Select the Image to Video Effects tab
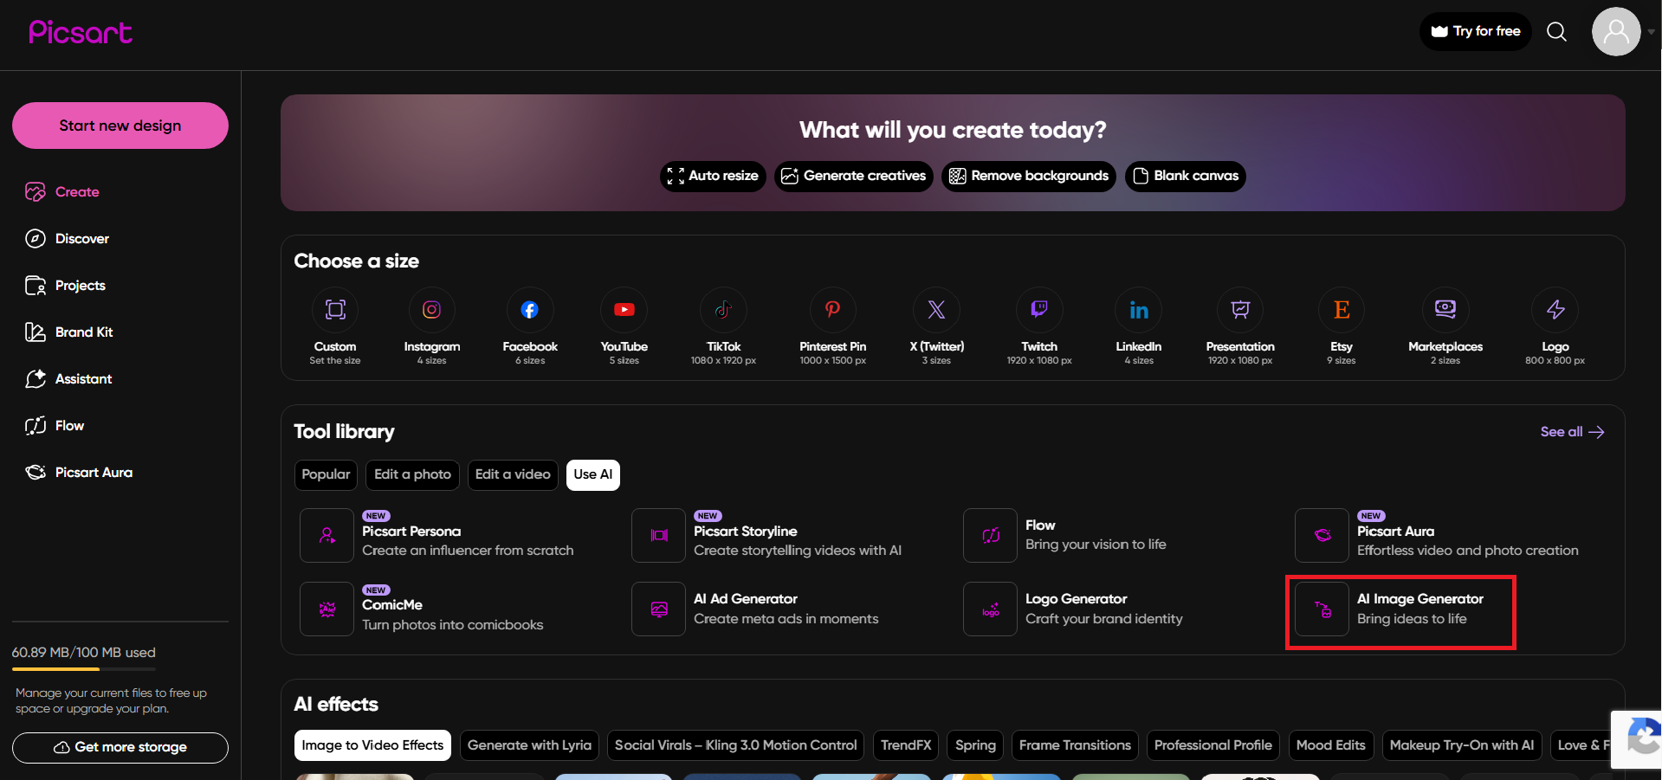1662x780 pixels. (372, 745)
